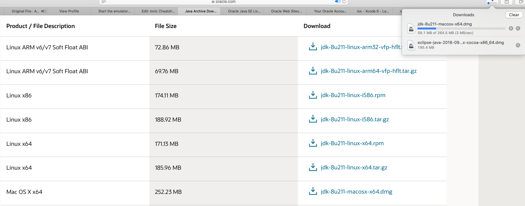Open the Share toolbar button
Viewport: 525px width, 206px height.
(x=507, y=2)
